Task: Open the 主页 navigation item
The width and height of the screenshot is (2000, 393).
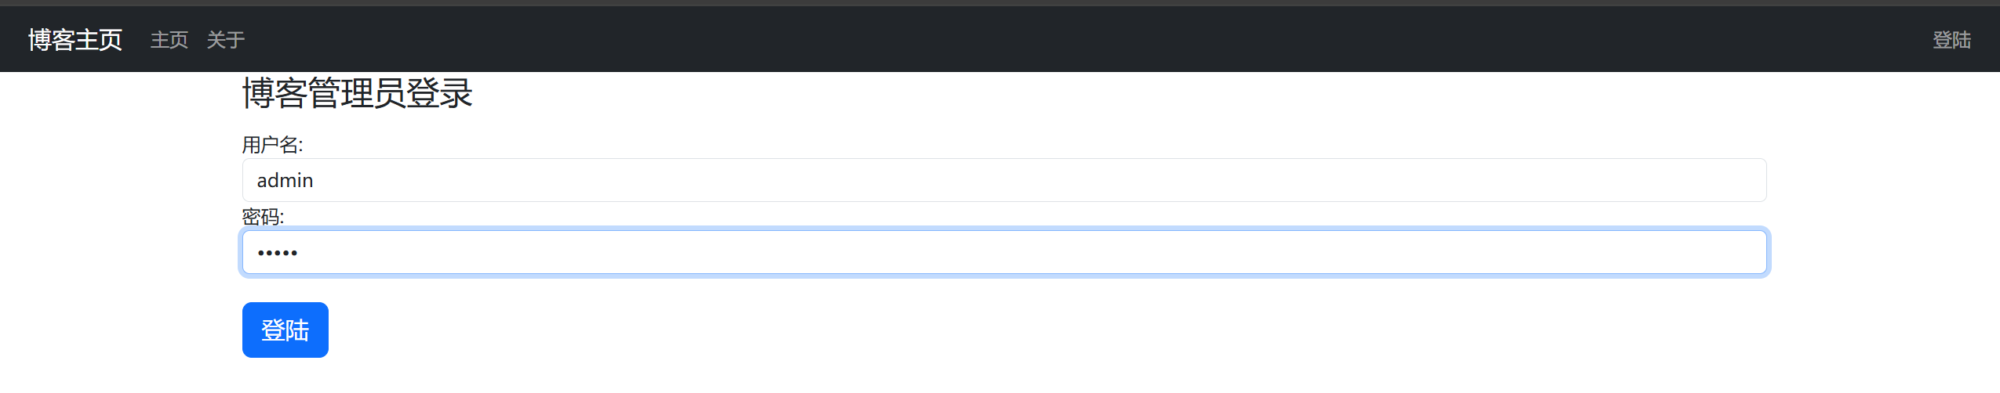Action: (169, 40)
